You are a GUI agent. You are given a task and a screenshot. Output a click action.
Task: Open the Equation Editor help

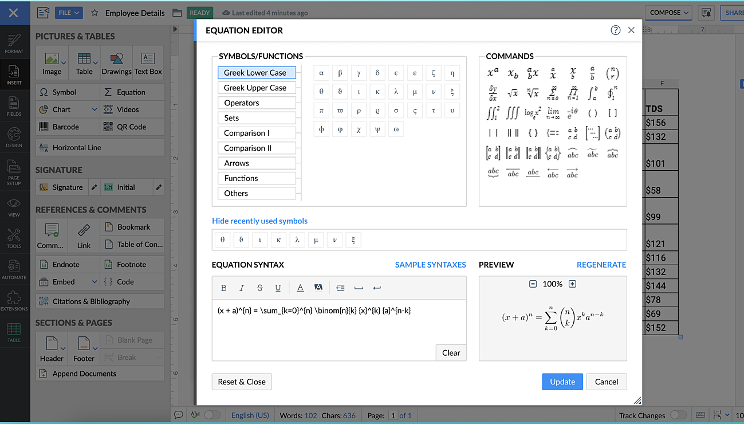point(615,30)
